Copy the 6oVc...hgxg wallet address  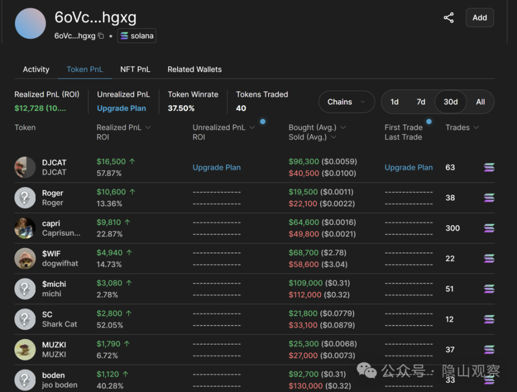coord(101,36)
